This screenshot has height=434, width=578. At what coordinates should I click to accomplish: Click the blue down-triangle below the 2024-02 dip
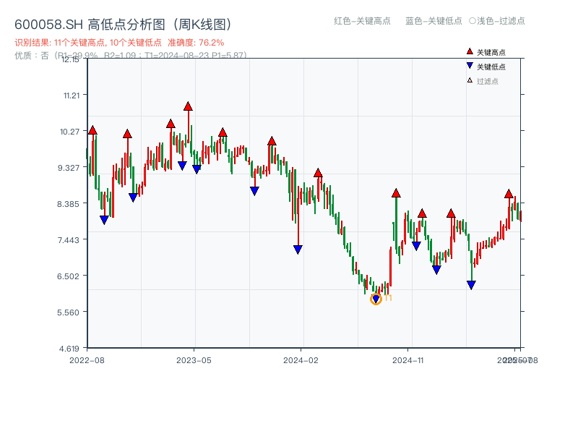[298, 249]
